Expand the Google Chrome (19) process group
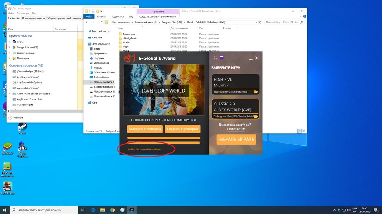 tap(10, 47)
